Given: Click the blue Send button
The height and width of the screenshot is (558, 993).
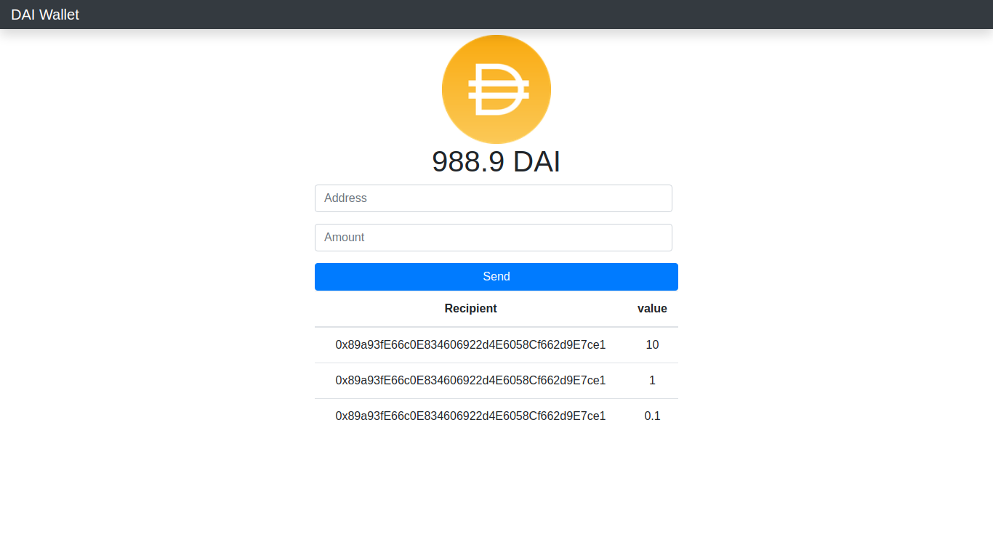Looking at the screenshot, I should (x=496, y=277).
